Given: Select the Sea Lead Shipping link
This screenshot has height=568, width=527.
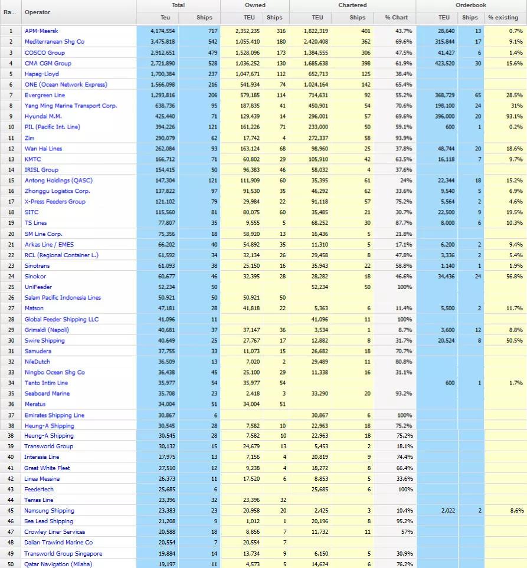Looking at the screenshot, I should (48, 521).
